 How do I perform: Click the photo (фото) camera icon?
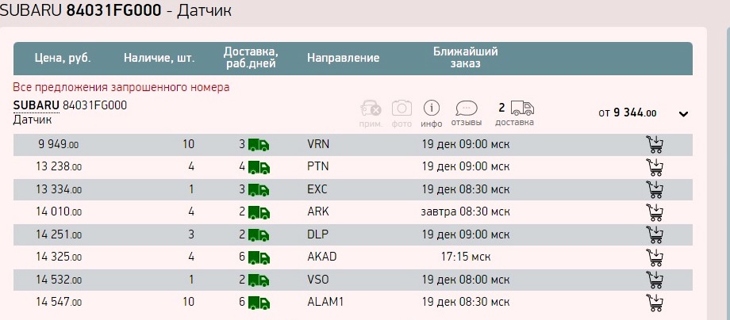pos(402,109)
